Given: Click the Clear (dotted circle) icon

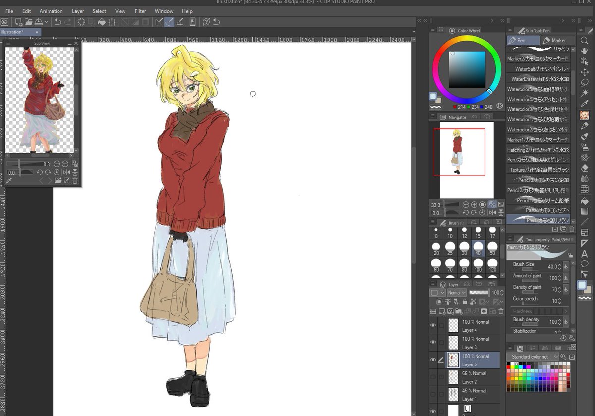Looking at the screenshot, I should (81, 22).
